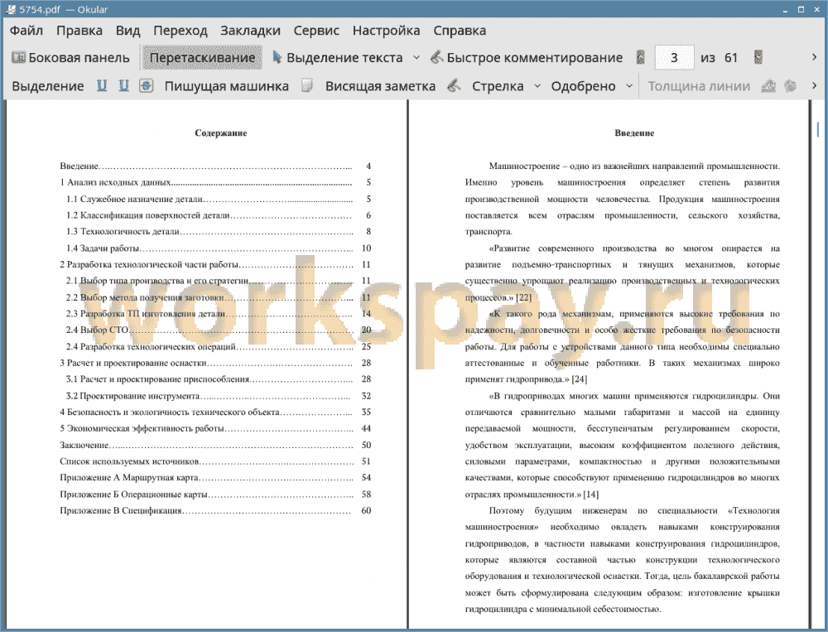Open the Правка menu
This screenshot has height=632, width=828.
(79, 31)
